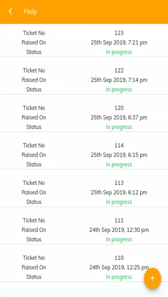Tap the orange plus add-ticket button
The height and width of the screenshot is (298, 168).
[153, 278]
